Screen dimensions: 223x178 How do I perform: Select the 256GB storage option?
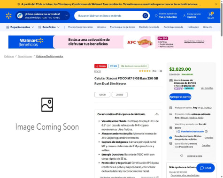(x=120, y=95)
